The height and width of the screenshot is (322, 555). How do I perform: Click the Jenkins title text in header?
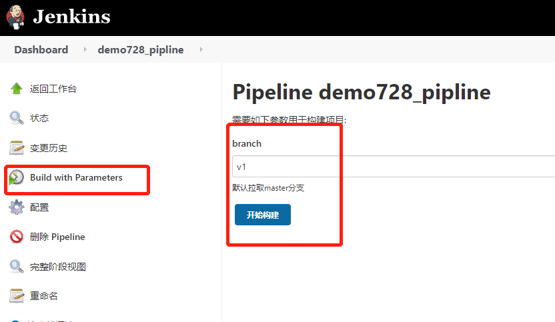pos(71,17)
